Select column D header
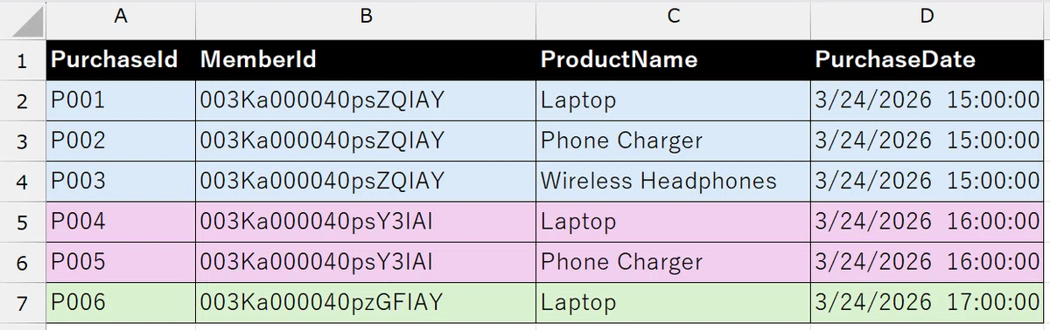Viewport: 1050px width, 330px height. point(928,17)
